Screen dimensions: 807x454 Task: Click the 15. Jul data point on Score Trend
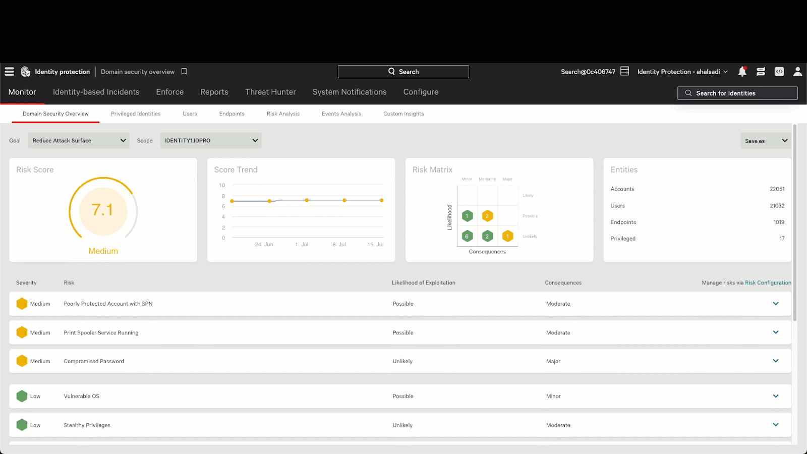382,200
